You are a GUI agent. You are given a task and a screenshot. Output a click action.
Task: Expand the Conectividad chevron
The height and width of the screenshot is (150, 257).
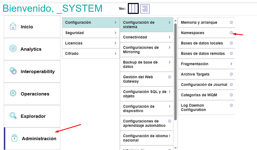click(x=170, y=37)
